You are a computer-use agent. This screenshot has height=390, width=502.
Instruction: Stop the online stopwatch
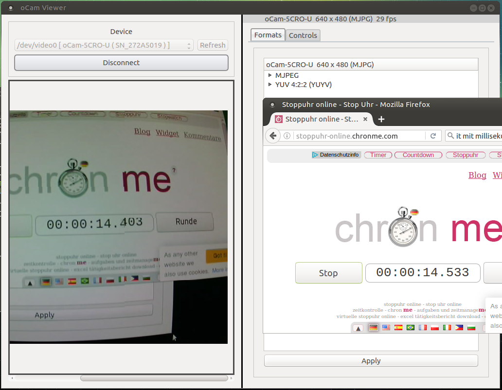tap(328, 273)
